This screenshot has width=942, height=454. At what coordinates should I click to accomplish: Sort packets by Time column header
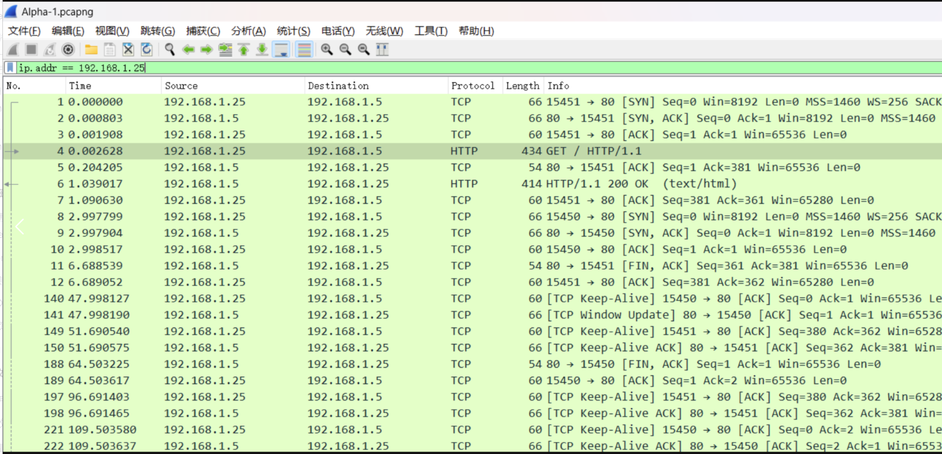click(80, 86)
